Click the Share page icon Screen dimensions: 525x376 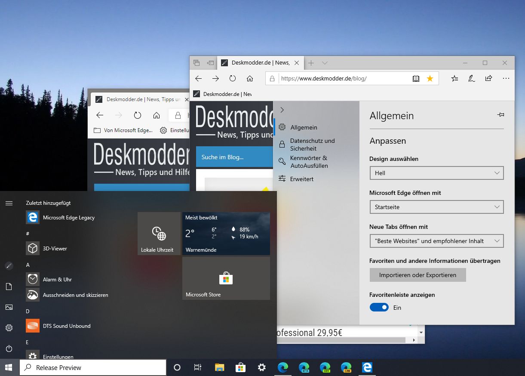[x=488, y=78]
